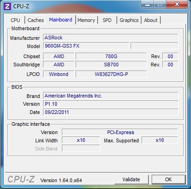Click the BIOS Version P1.10 field
Viewport: 191px width, 189px height.
point(110,104)
